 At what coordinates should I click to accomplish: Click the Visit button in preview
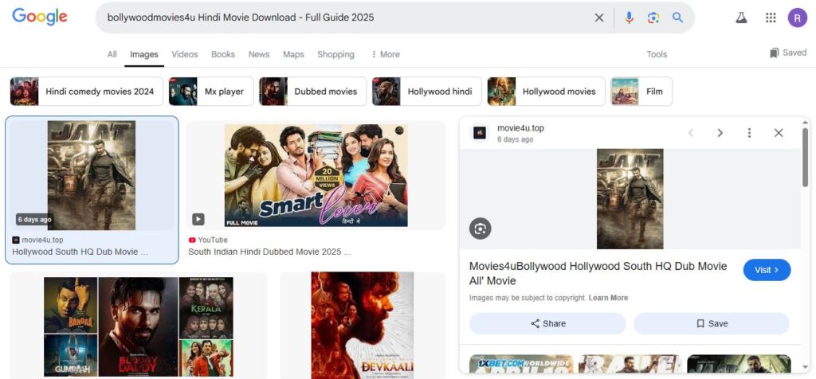tap(767, 270)
